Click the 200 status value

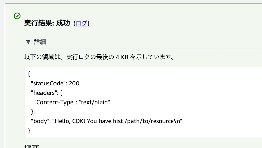point(74,83)
